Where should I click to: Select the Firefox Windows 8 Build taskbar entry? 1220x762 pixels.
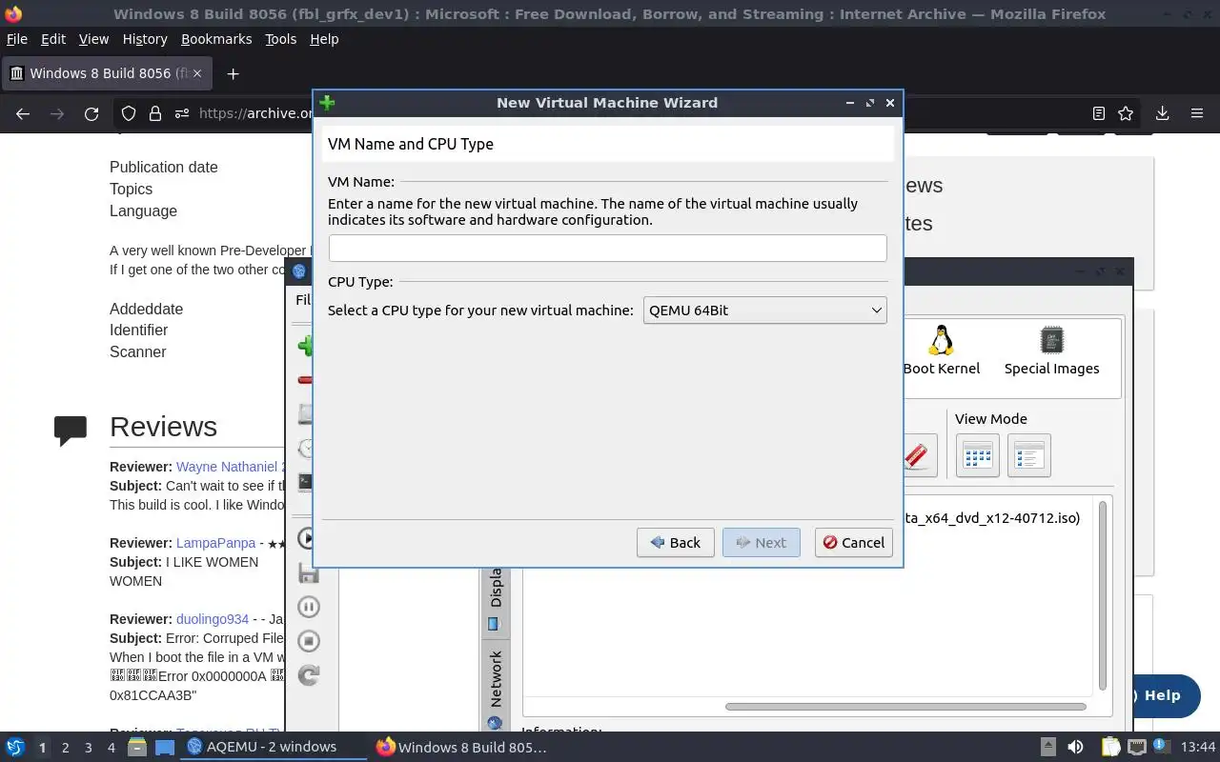(463, 747)
